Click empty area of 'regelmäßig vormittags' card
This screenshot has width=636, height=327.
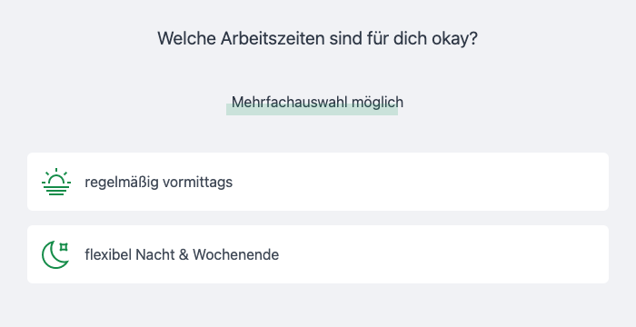422,182
